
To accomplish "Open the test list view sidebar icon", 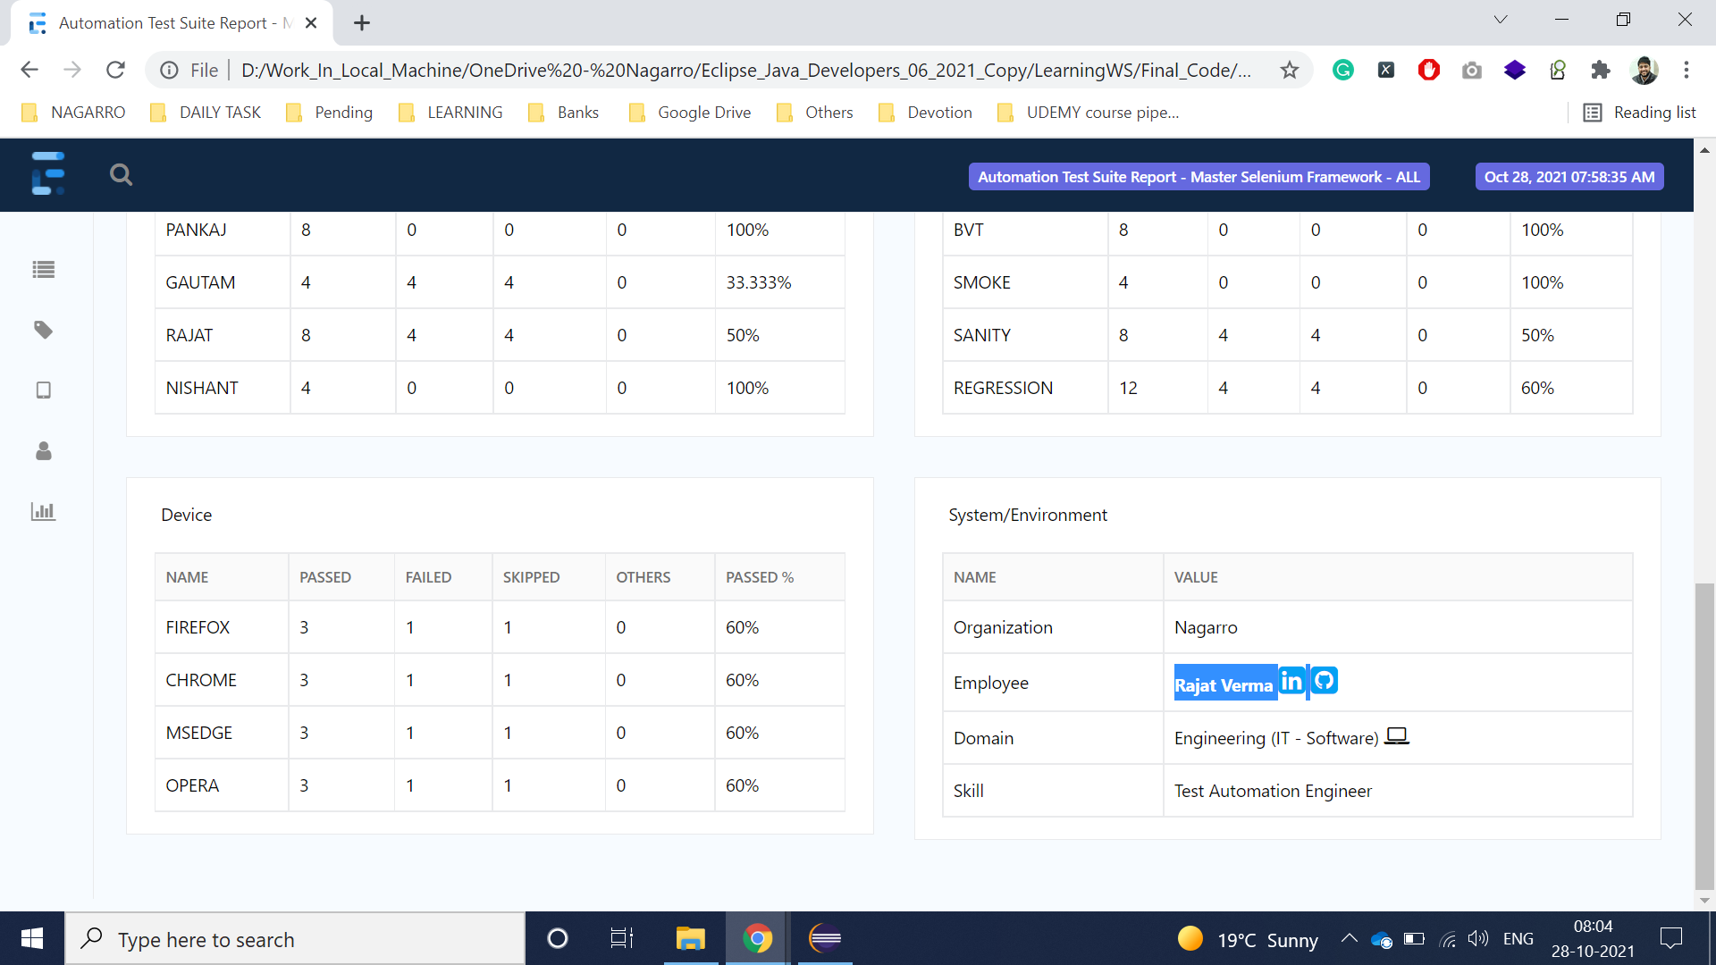I will (x=43, y=269).
